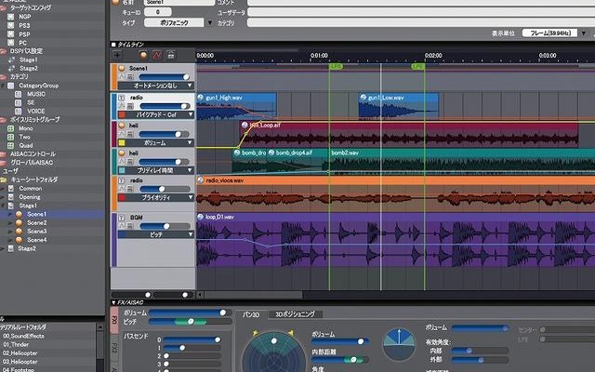
Task: Click the orange cue ball toolbar icon
Action: pyautogui.click(x=143, y=56)
